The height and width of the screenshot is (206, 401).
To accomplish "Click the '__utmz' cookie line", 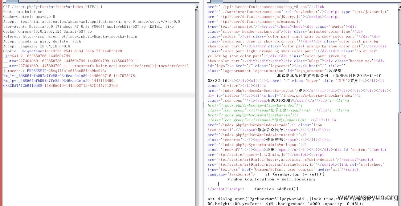I will point(96,66).
